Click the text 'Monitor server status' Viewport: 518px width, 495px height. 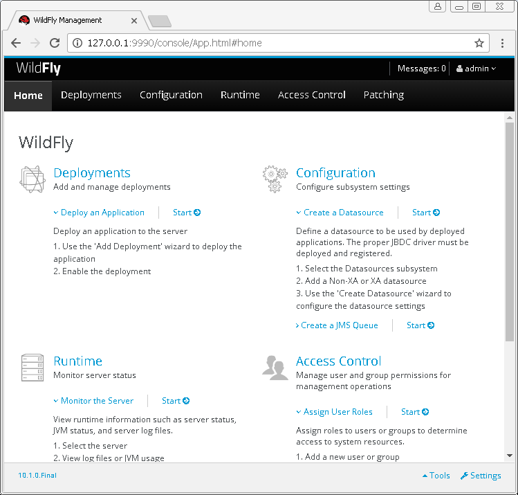(x=95, y=375)
